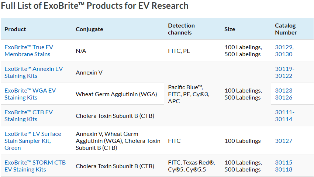Click the Catalog Number column header
The image size is (314, 177).
(286, 29)
